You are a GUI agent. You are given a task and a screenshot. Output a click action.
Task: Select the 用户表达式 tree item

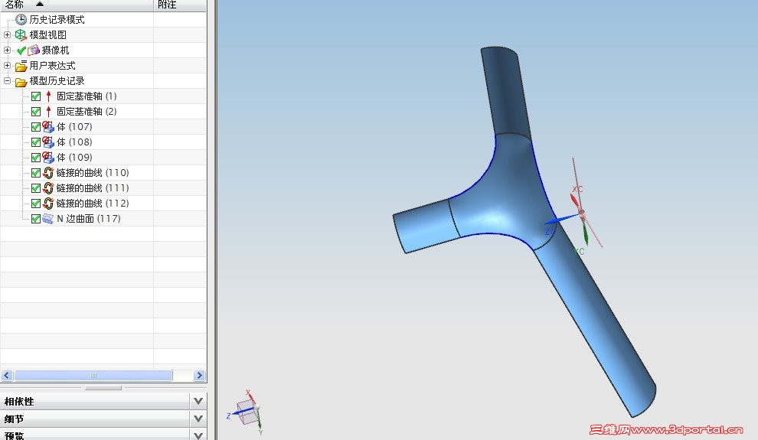(x=52, y=66)
